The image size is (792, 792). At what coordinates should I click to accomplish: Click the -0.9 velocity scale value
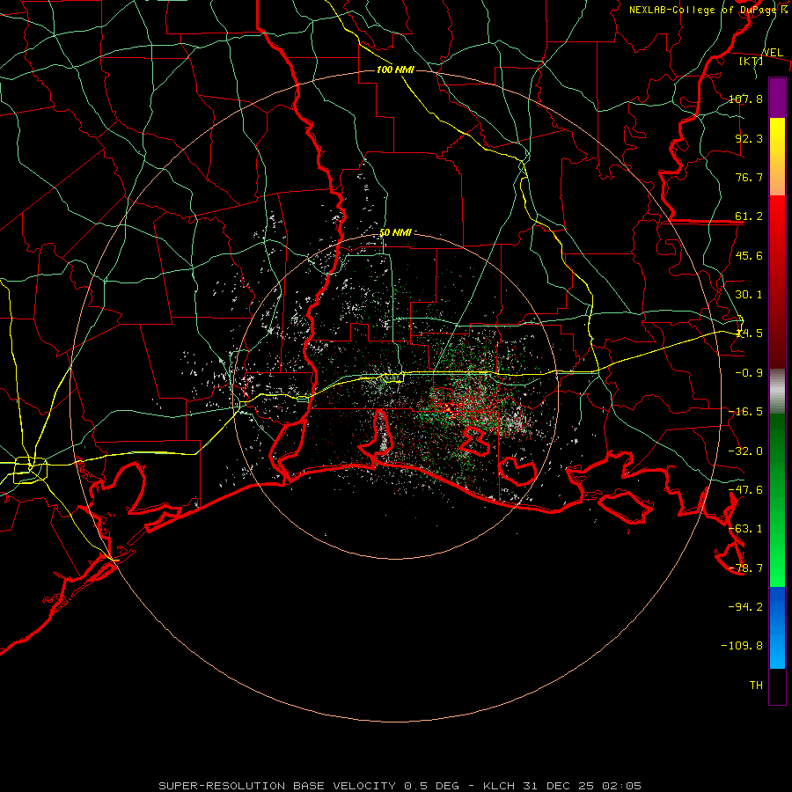point(749,373)
